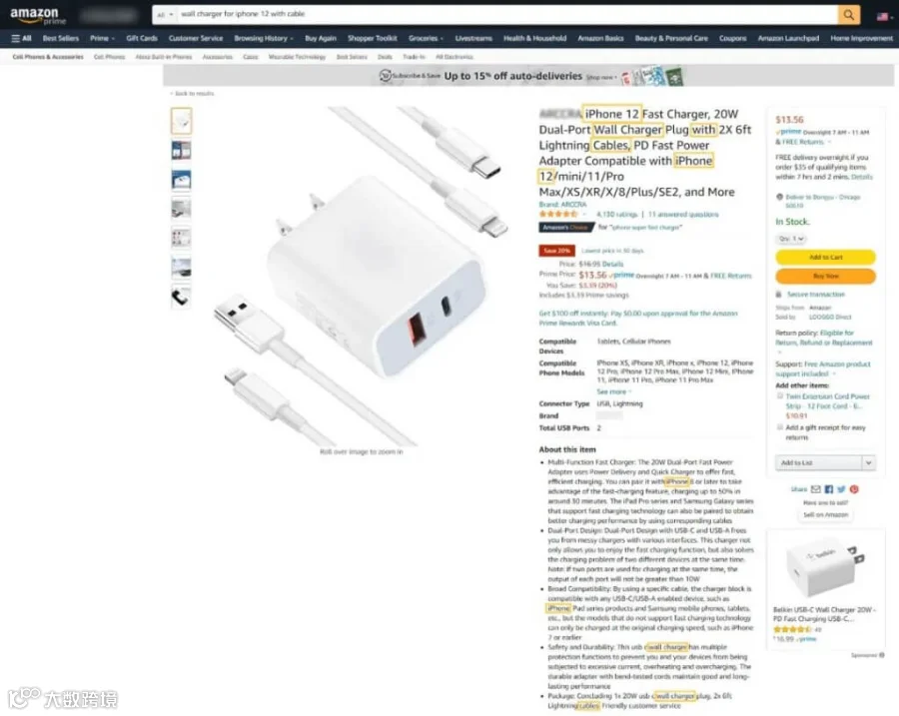Open the quantity dropdown
899x716 pixels.
pos(791,239)
